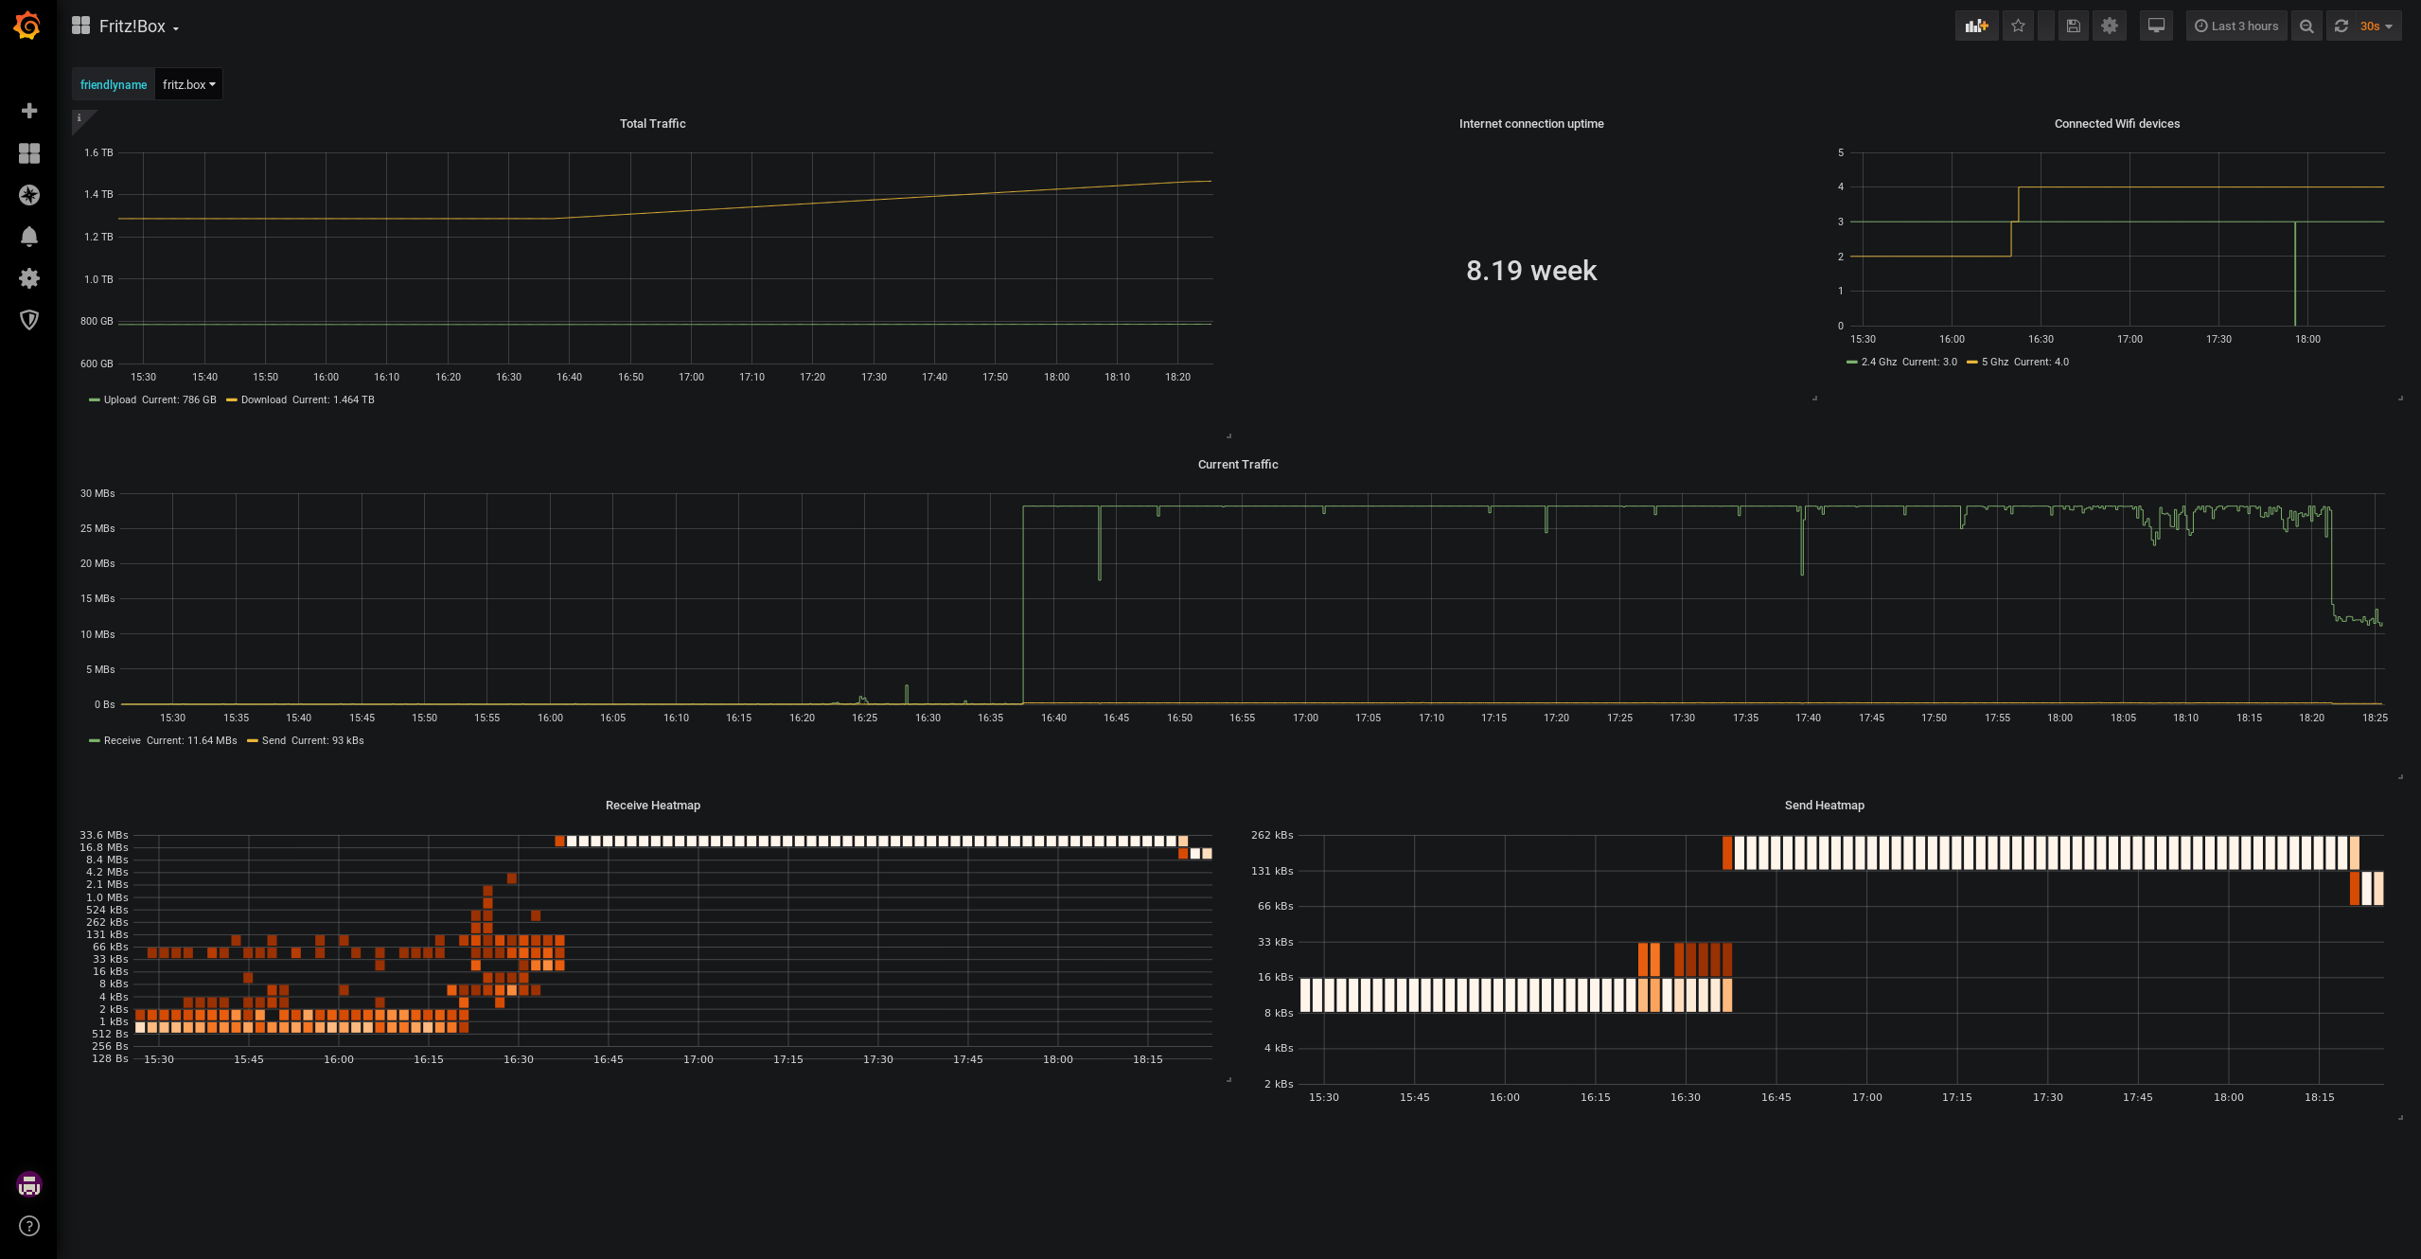Click the Send Heatmap panel resize handle
The height and width of the screenshot is (1259, 2421).
(x=2400, y=1117)
